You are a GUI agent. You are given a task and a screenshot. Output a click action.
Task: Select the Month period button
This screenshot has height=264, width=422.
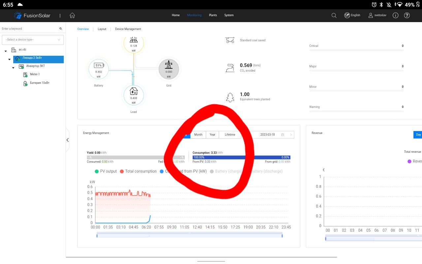(198, 135)
